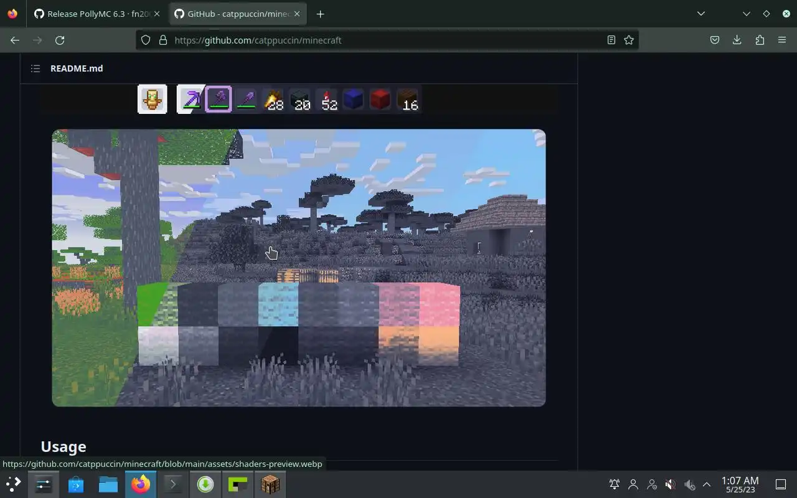Launch the Discover store from the taskbar

(x=76, y=484)
